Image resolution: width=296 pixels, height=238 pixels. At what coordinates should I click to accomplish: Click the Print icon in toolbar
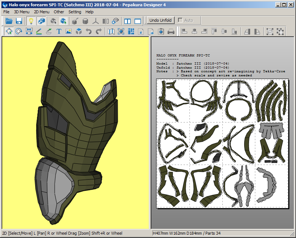[x=171, y=32]
